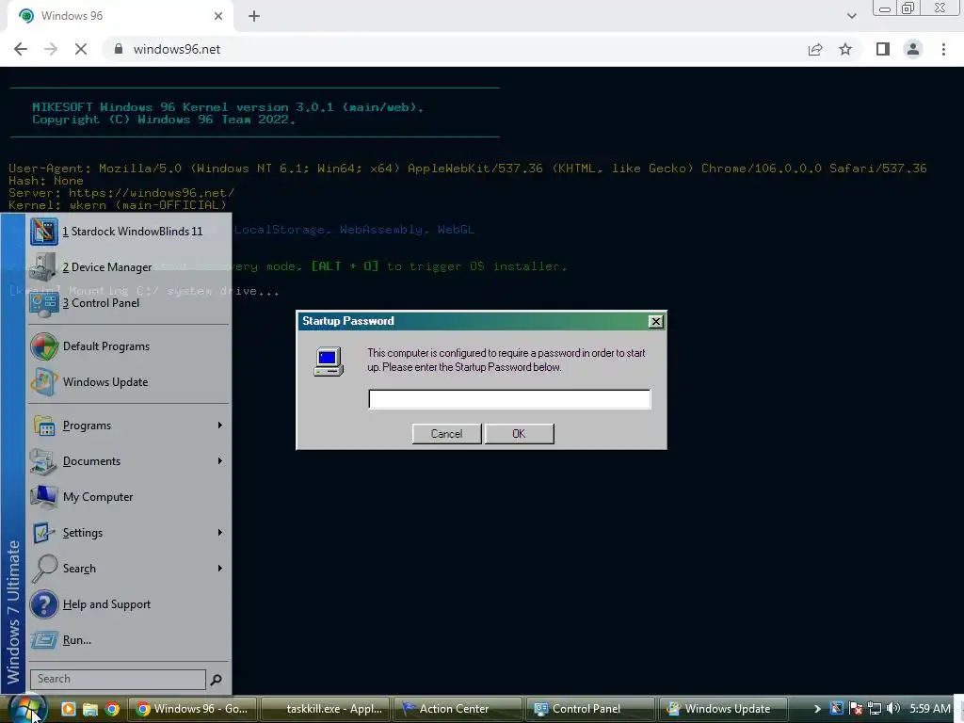Switch to Action Center taskbar button
Image resolution: width=964 pixels, height=723 pixels.
458,709
